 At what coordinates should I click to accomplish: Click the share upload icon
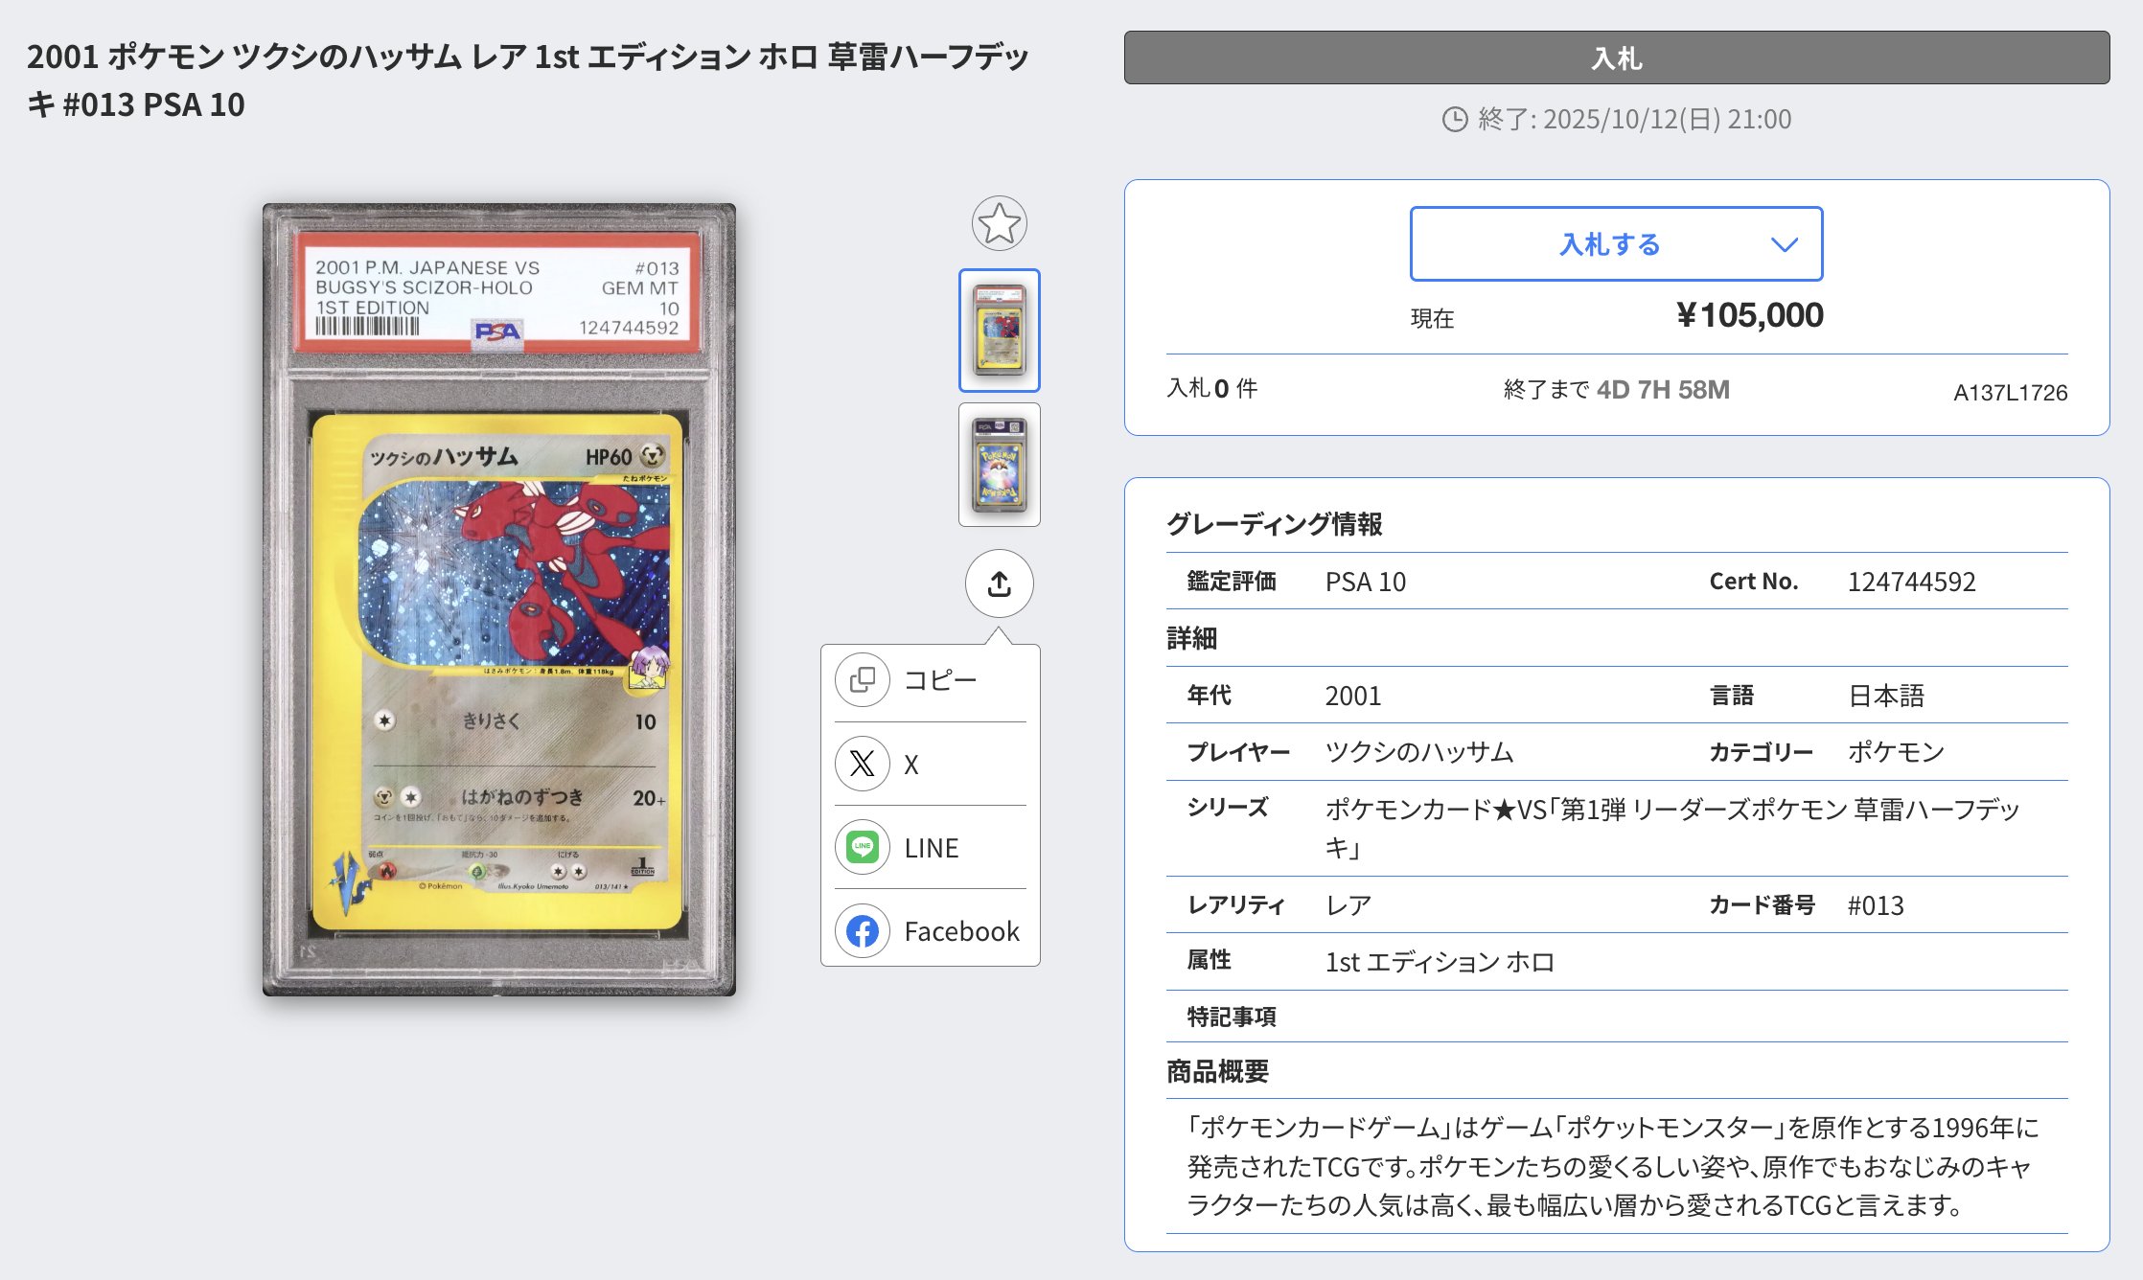pos(999,583)
